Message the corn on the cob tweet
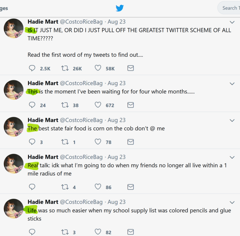 (131, 142)
